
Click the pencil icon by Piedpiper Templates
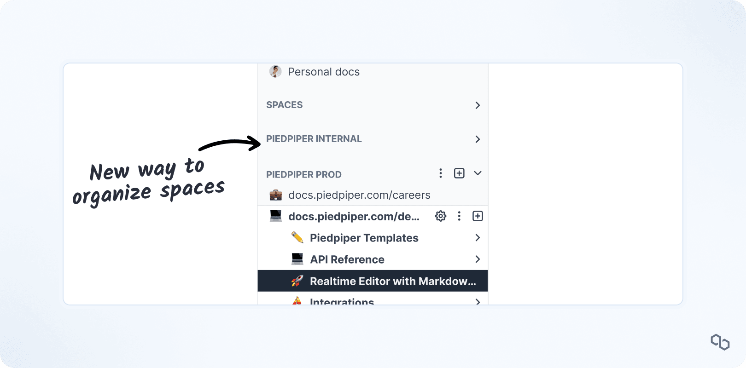pos(297,238)
